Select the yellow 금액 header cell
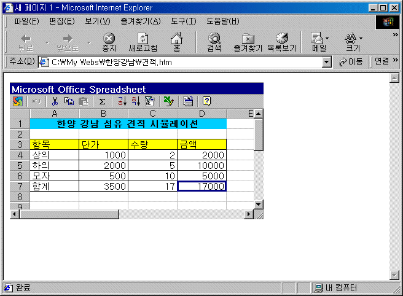 202,144
